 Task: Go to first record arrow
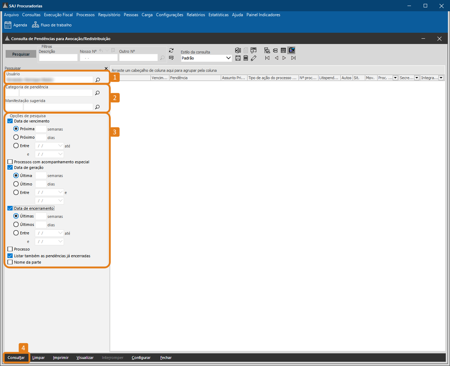pyautogui.click(x=267, y=58)
